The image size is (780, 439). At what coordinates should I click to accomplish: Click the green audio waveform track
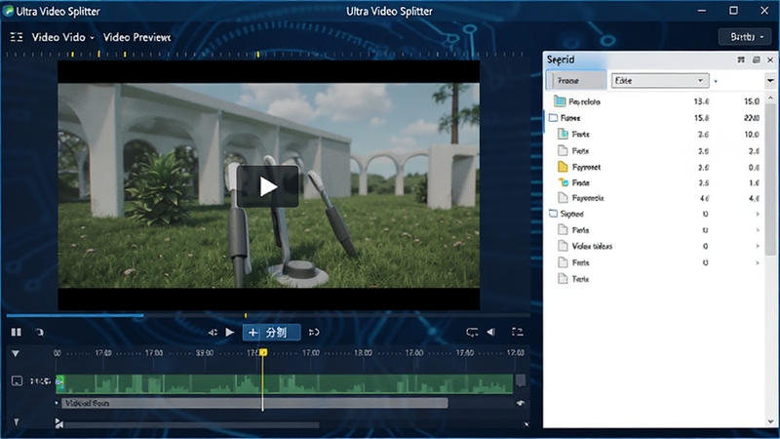pos(284,383)
